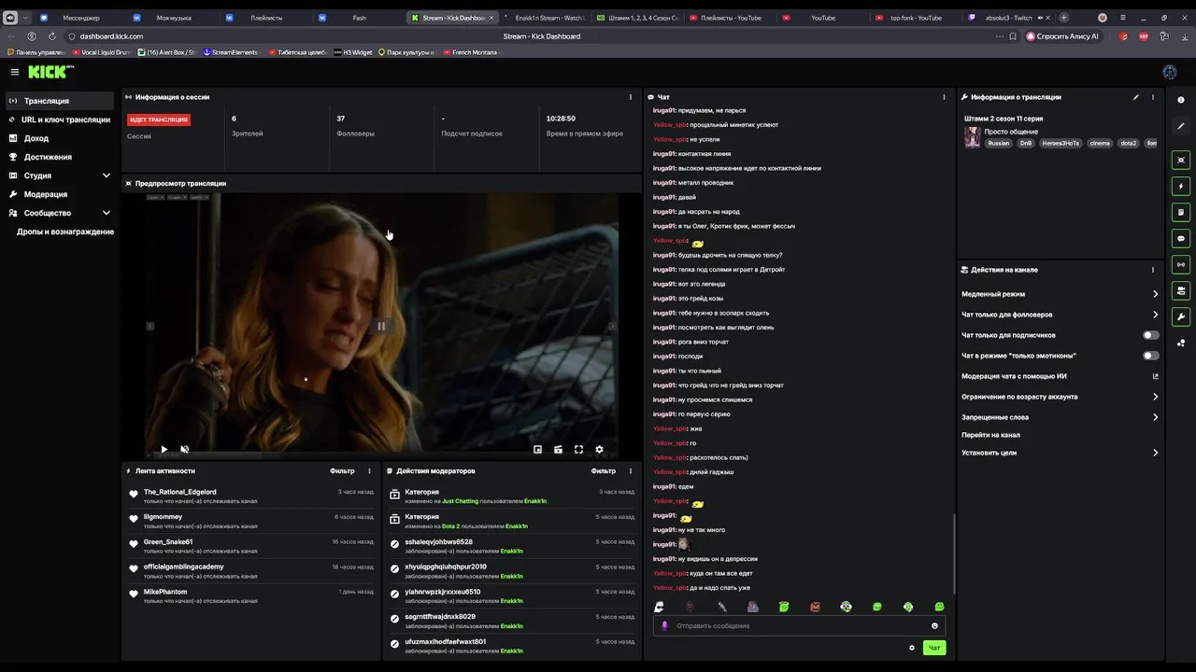Insert the angry red face emote
Image resolution: width=1196 pixels, height=672 pixels.
(815, 607)
